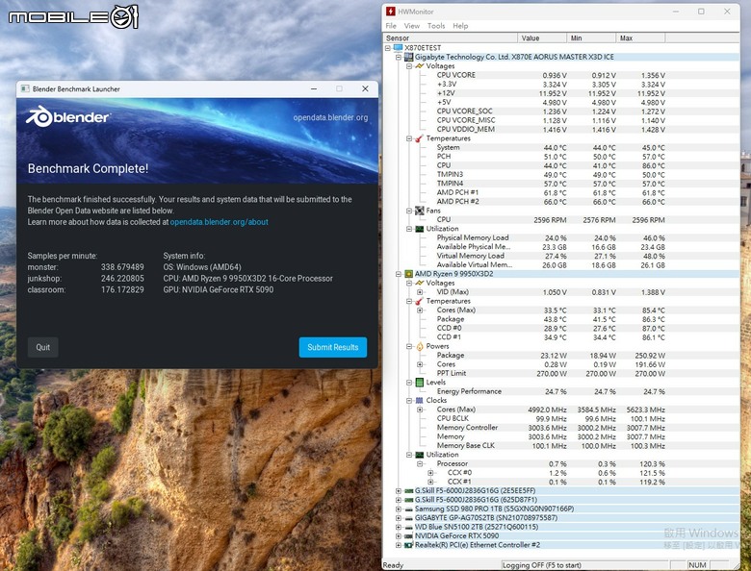
Task: Expand the Cores (Max) clocks row
Action: click(x=420, y=410)
